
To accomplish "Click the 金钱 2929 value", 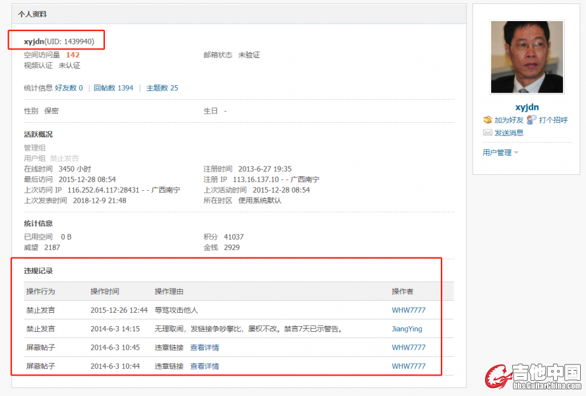I will click(232, 247).
